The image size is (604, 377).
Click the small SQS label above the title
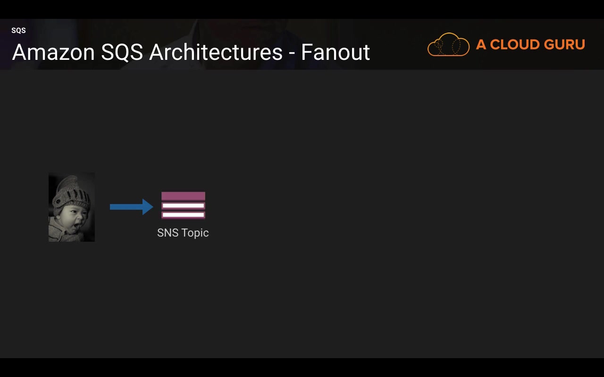point(18,31)
